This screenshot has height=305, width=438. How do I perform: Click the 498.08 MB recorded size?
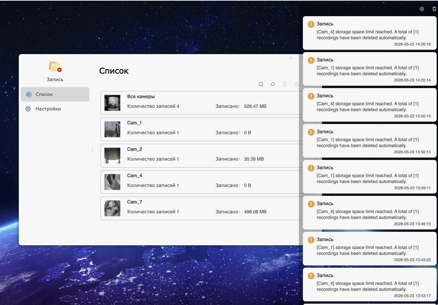pos(255,212)
